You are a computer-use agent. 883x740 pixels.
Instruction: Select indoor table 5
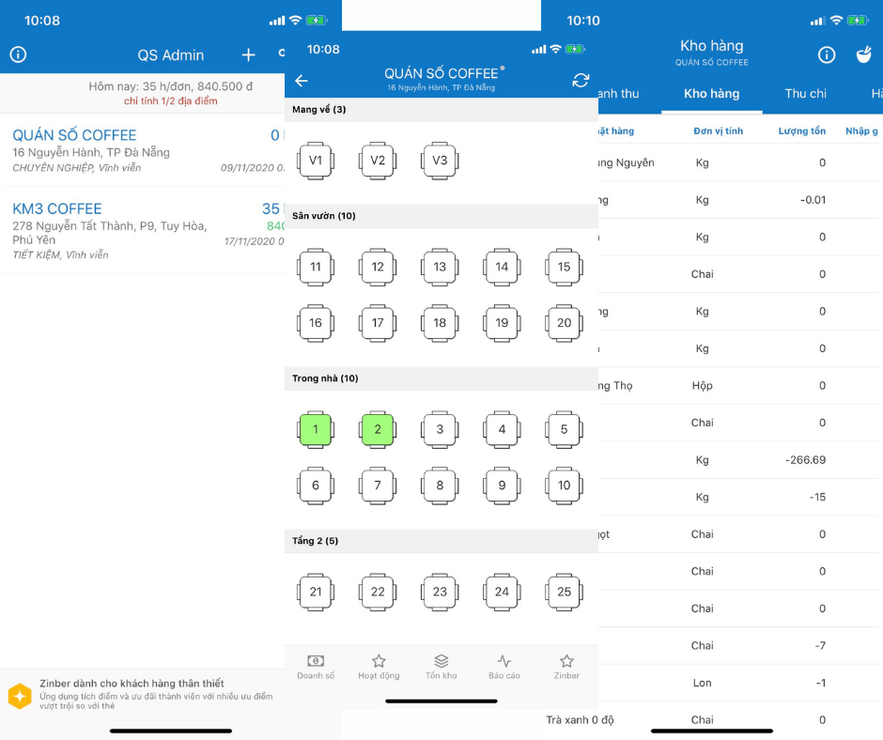point(564,429)
